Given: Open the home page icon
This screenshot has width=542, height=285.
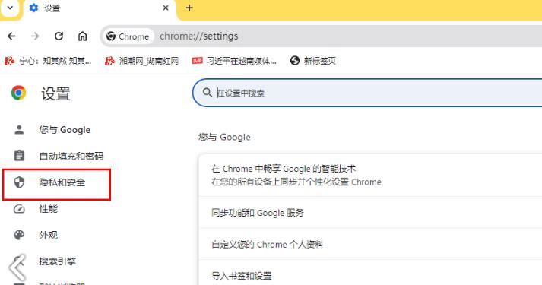Looking at the screenshot, I should (x=82, y=36).
